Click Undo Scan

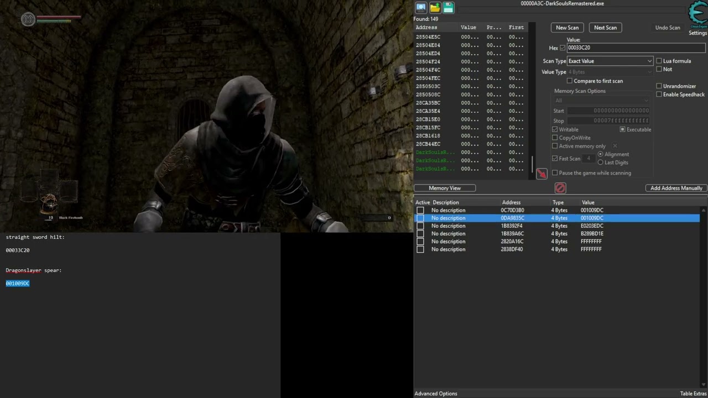coord(668,28)
